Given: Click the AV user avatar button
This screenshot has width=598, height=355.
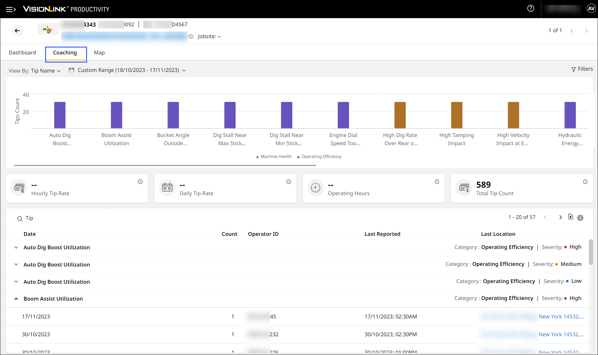Looking at the screenshot, I should 591,9.
